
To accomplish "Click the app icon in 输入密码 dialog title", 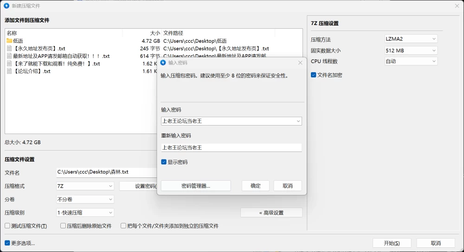I will (163, 63).
